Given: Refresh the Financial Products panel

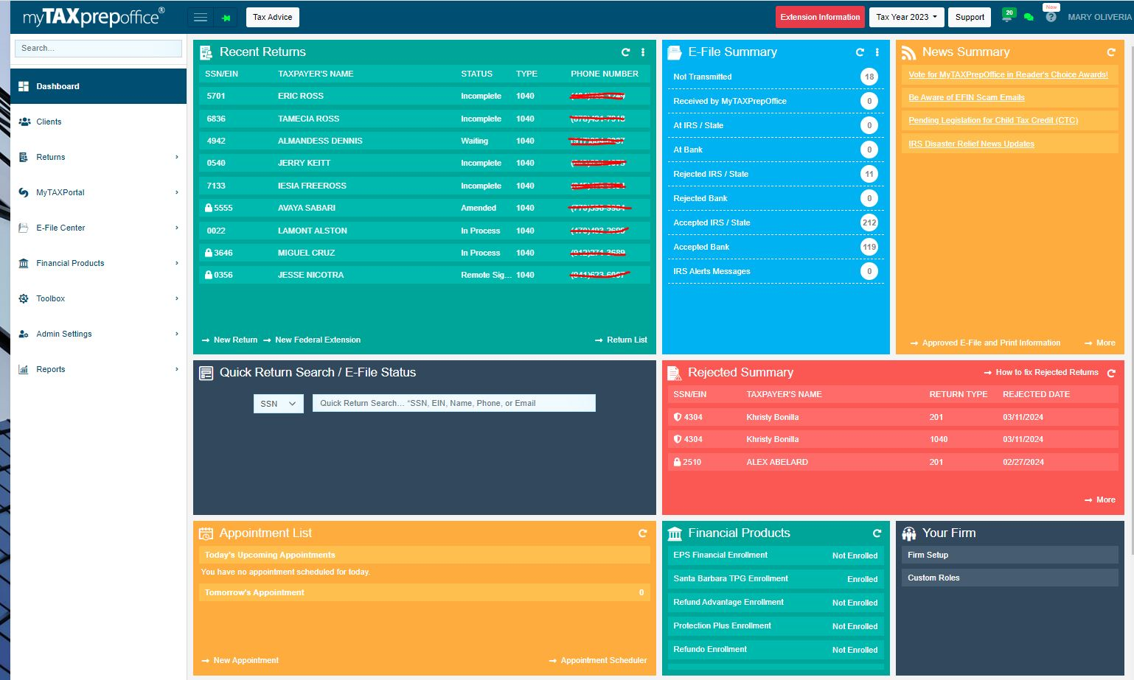Looking at the screenshot, I should [877, 533].
